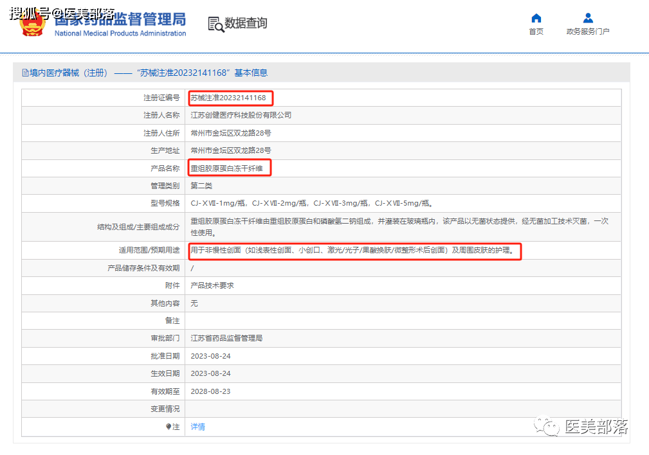
Task: Click the national emblem logo
Action: tap(32, 22)
